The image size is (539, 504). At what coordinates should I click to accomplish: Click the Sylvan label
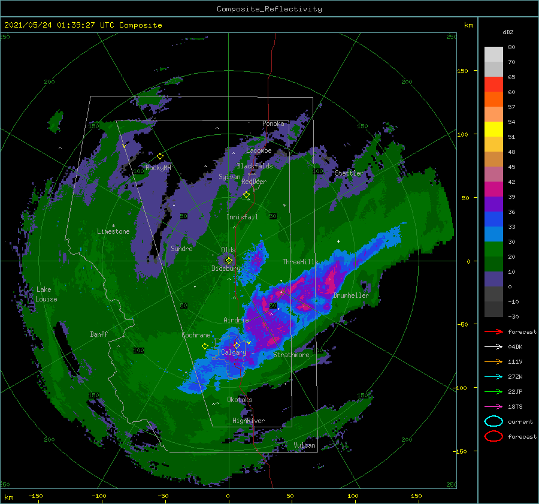(229, 177)
